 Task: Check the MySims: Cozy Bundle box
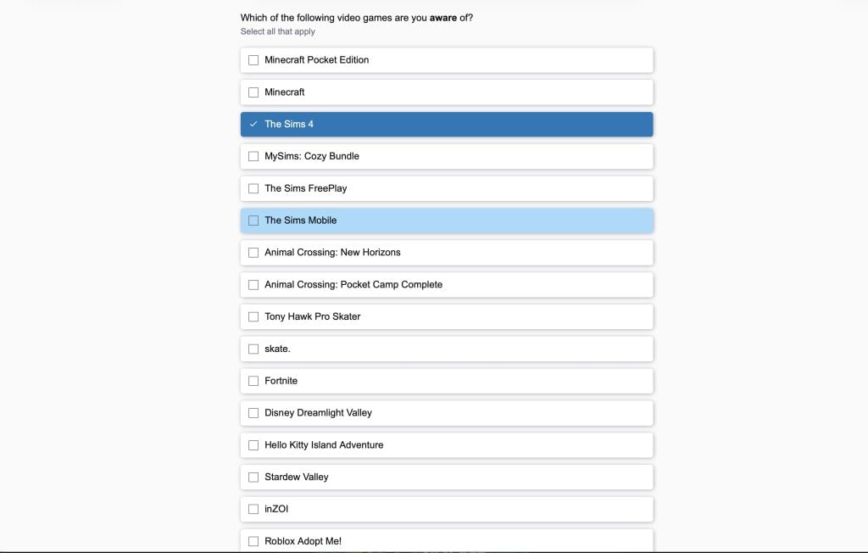pos(253,156)
